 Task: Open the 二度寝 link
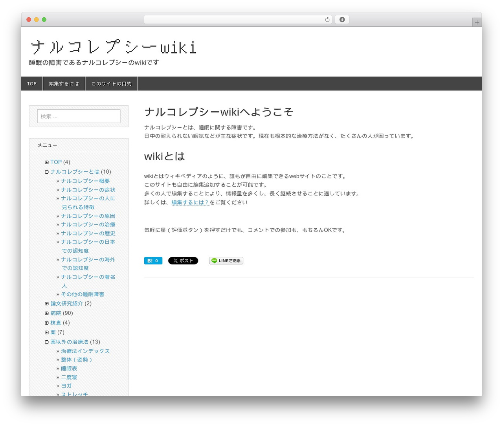point(69,377)
